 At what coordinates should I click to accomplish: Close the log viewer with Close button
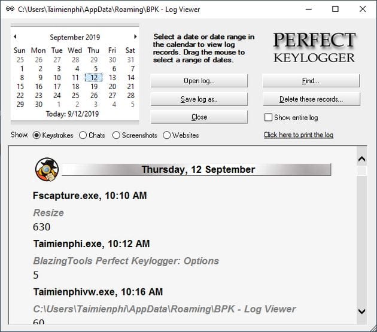[199, 117]
